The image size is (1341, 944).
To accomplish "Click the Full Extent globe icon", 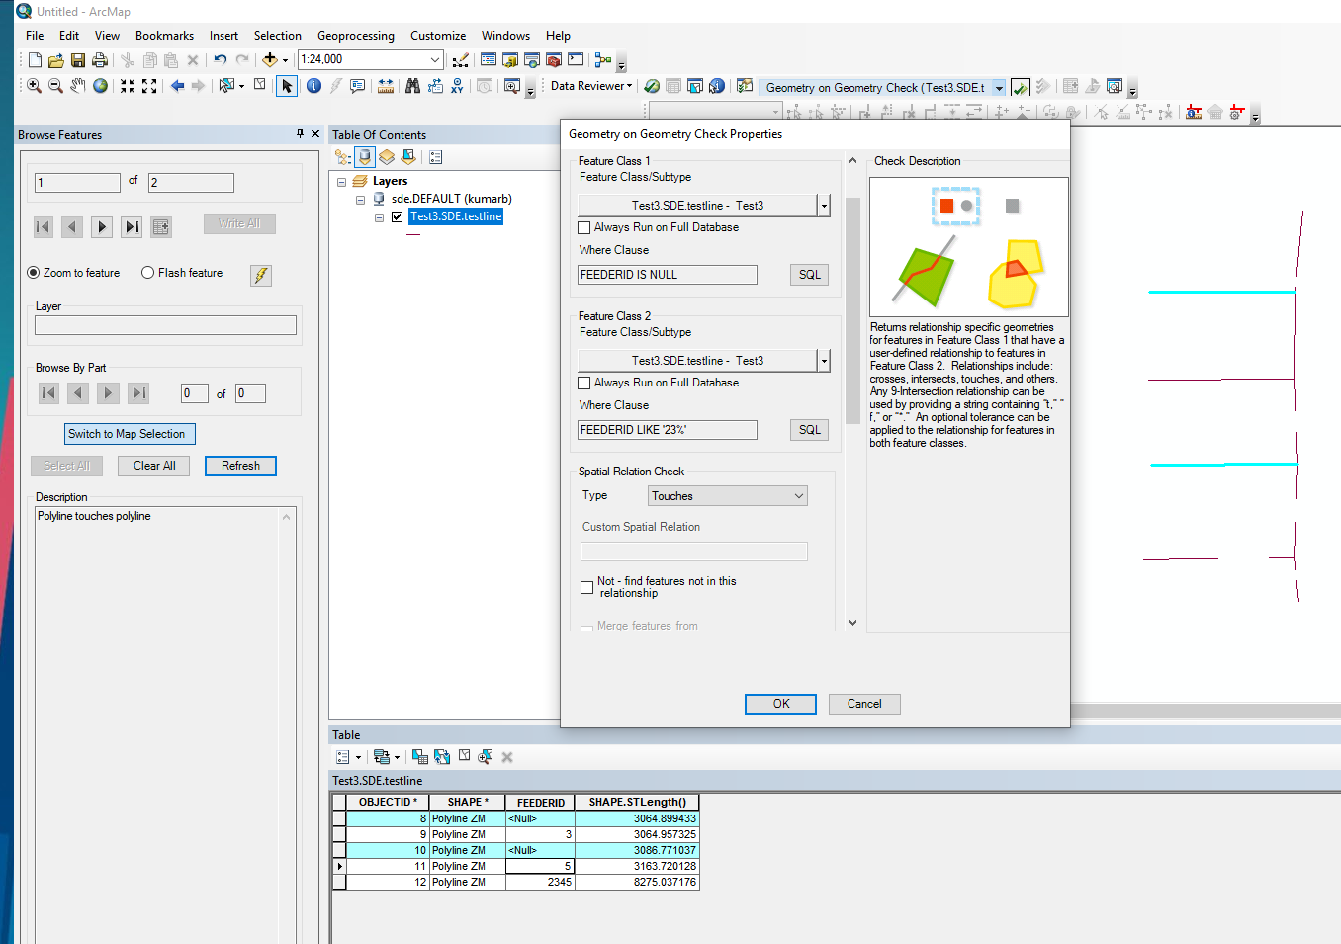I will coord(100,86).
